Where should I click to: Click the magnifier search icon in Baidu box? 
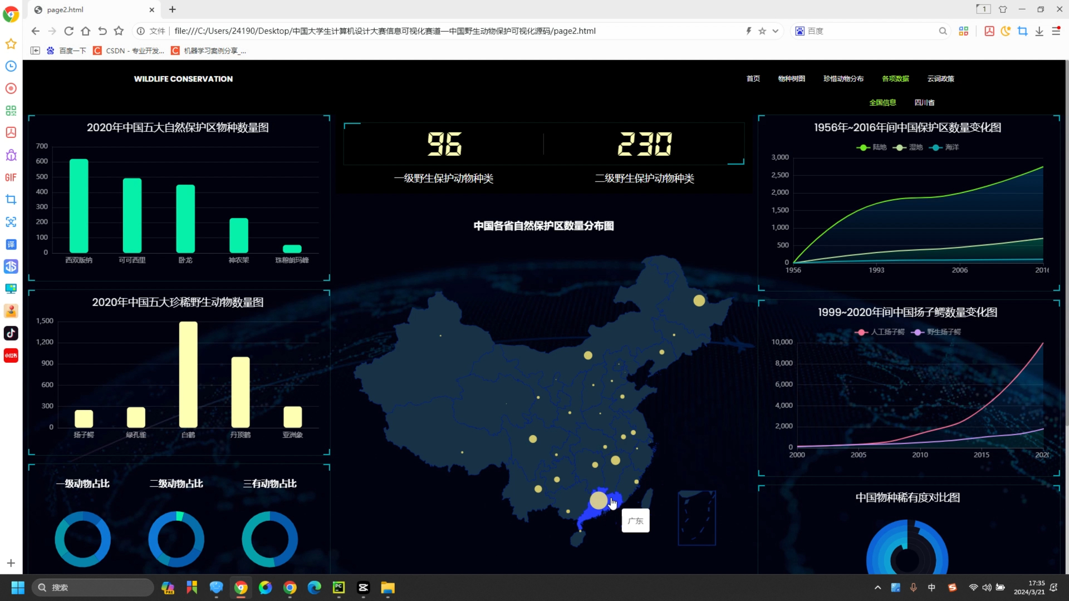click(x=943, y=31)
